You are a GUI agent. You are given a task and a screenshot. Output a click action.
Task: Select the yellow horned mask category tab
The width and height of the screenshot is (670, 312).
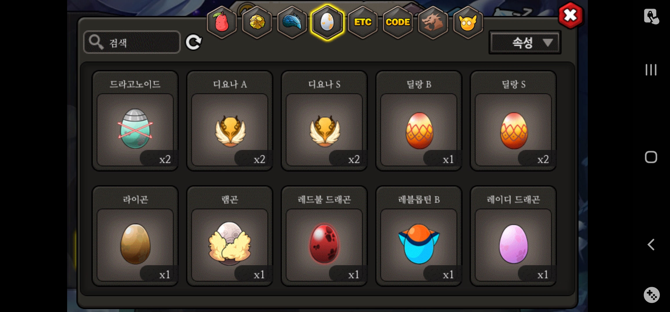tap(468, 22)
